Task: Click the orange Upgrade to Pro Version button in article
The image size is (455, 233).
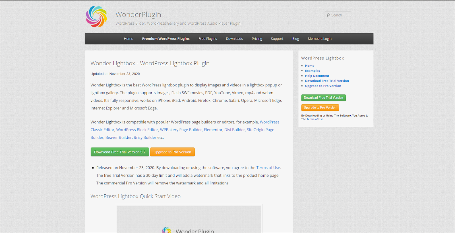Action: (172, 152)
